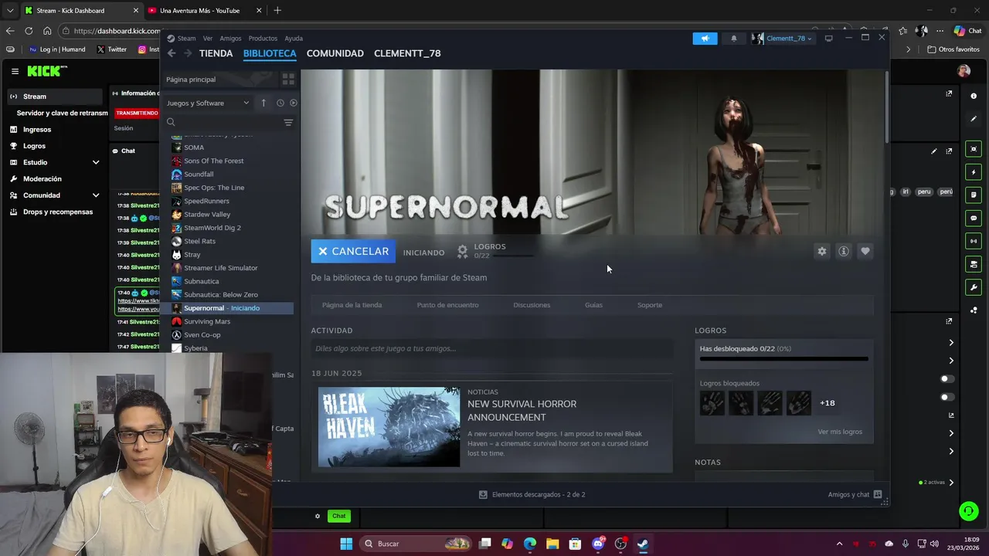The image size is (989, 556).
Task: Open Steam announcements megaphone button
Action: coord(705,38)
